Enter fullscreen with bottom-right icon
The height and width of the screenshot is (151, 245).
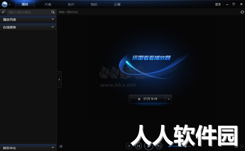[x=242, y=147]
